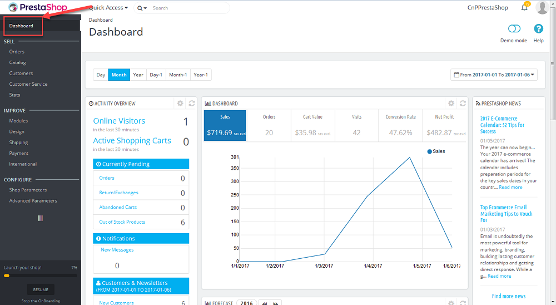Screen dimensions: 556x305
Task: Select the Day period tab
Action: 101,75
